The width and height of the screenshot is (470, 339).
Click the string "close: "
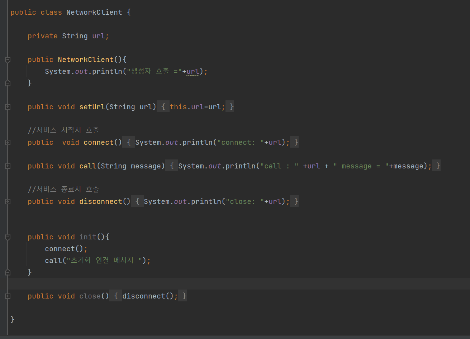point(245,201)
